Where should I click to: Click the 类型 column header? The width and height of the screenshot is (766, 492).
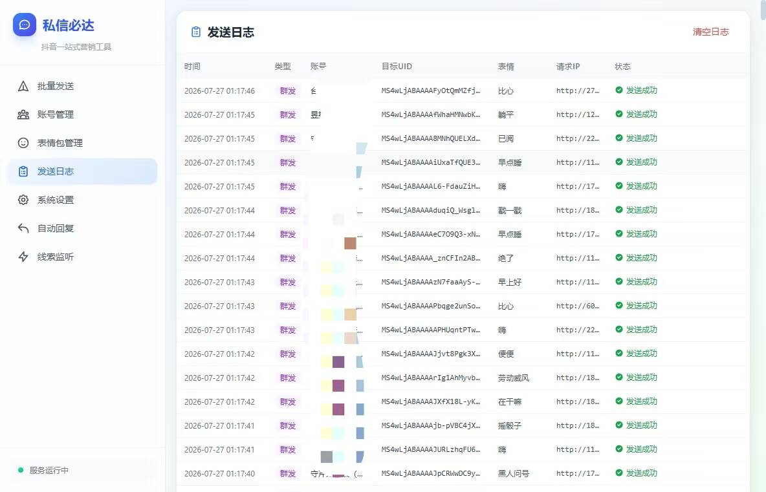pos(282,67)
